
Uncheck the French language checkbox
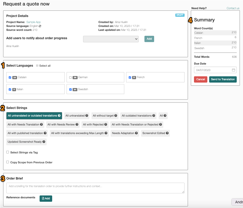click(130, 77)
